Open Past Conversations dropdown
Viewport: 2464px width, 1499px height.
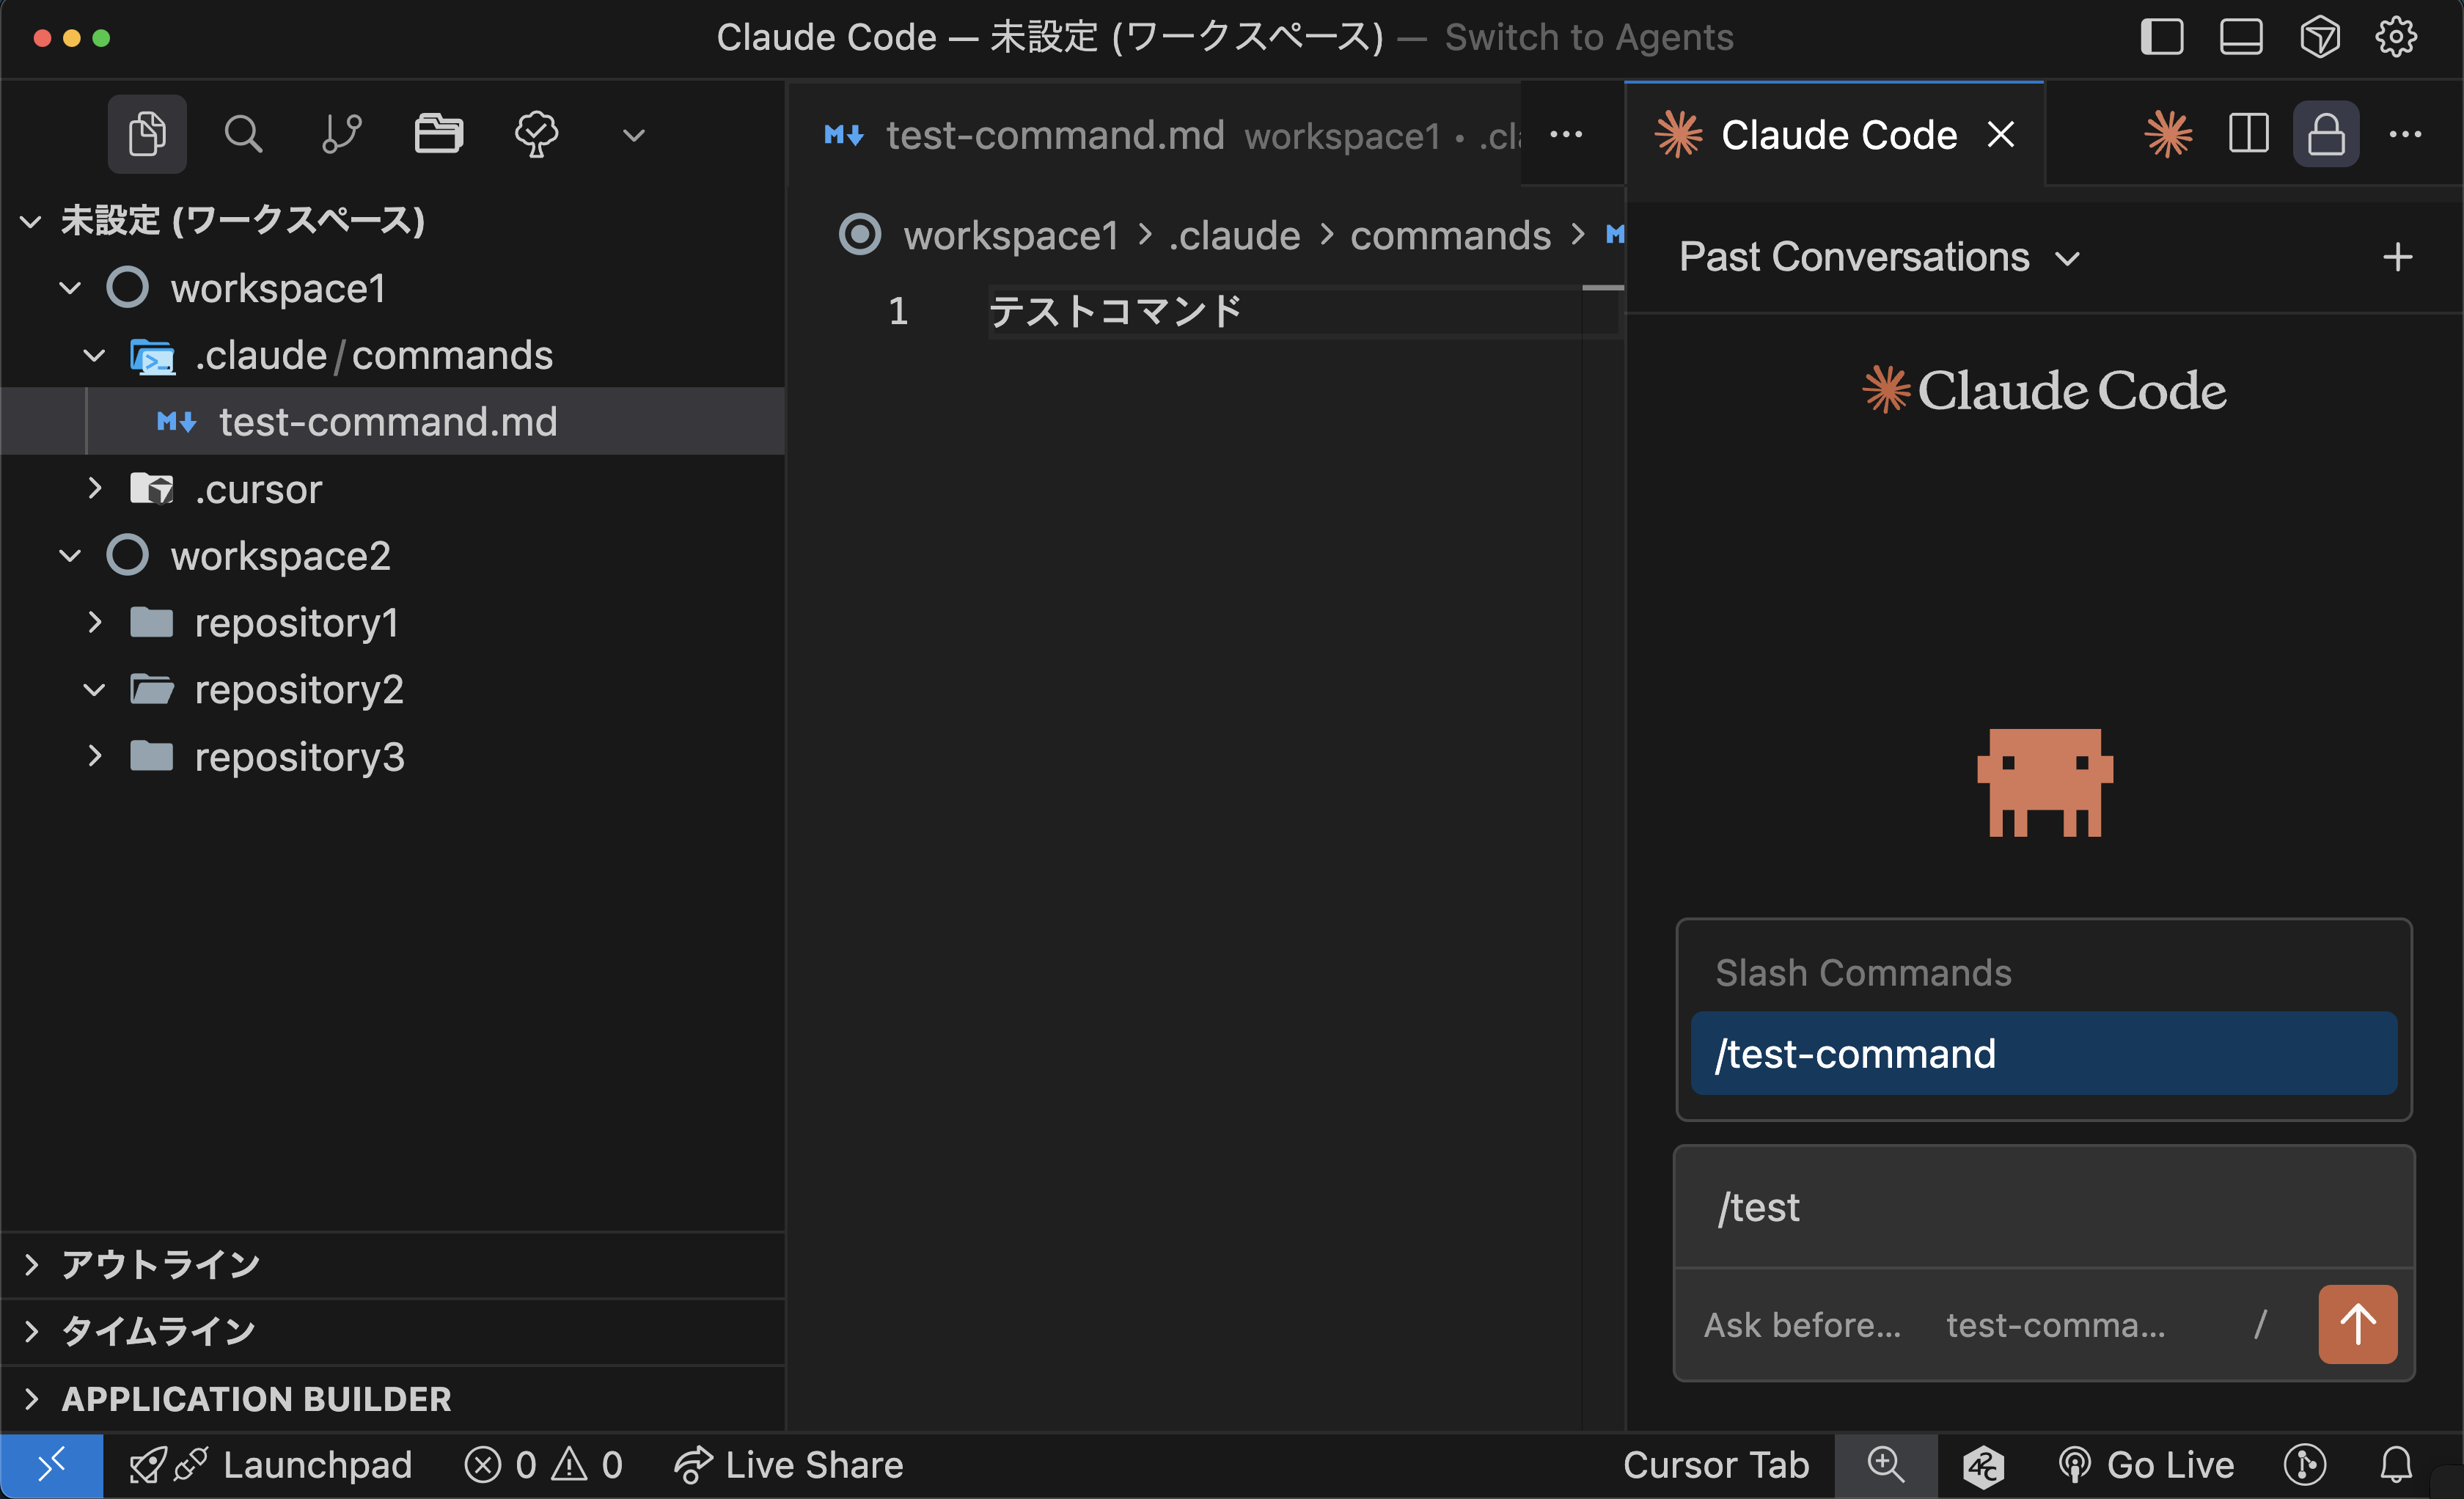(x=1879, y=257)
